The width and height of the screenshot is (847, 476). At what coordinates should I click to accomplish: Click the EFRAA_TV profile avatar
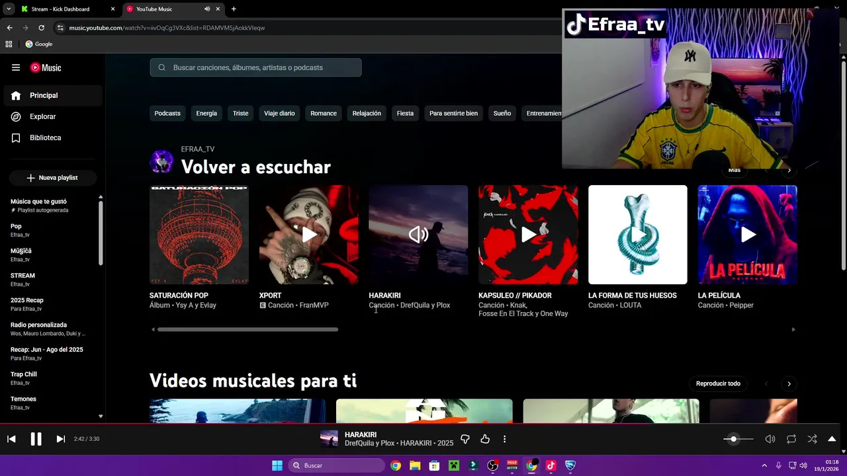161,161
